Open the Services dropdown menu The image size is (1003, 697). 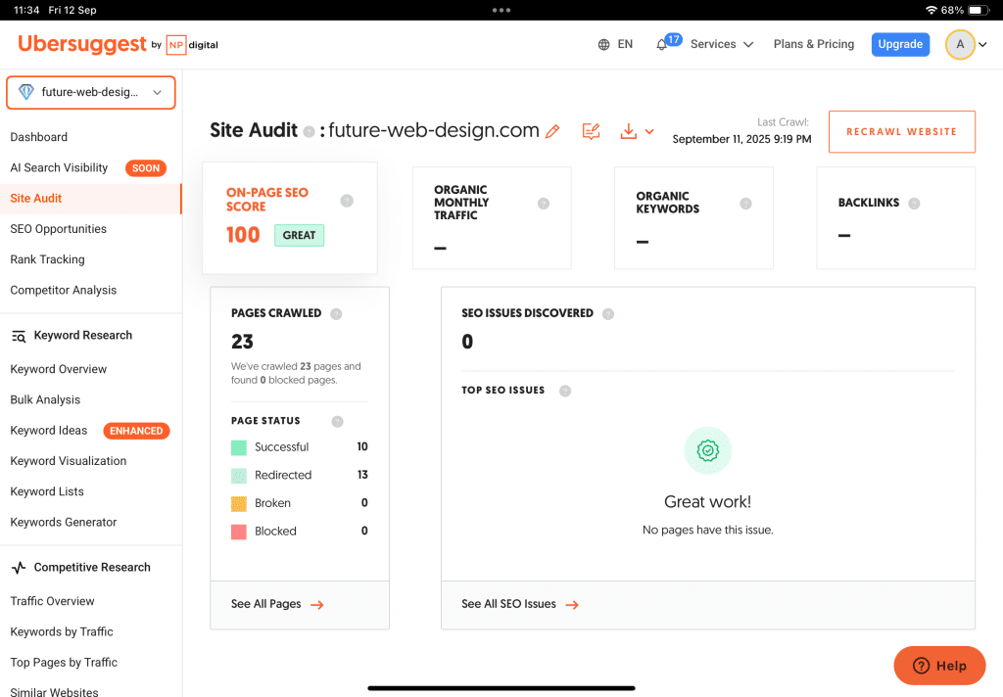(x=722, y=44)
